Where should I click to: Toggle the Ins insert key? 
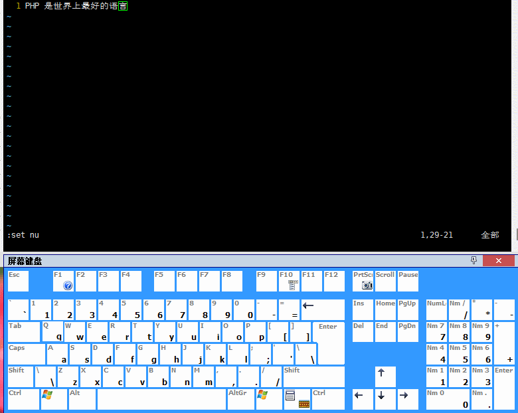click(x=363, y=309)
